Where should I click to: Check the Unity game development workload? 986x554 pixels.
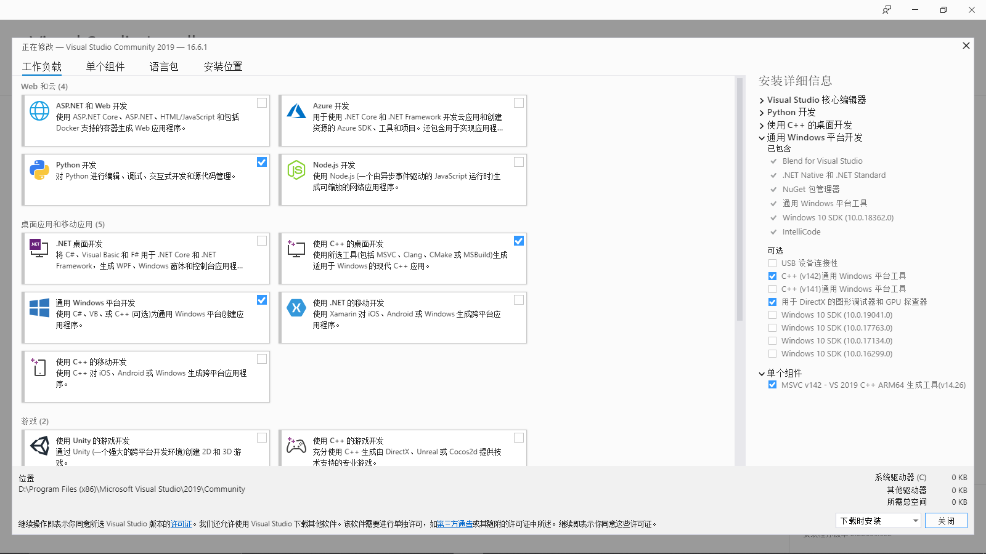262,438
